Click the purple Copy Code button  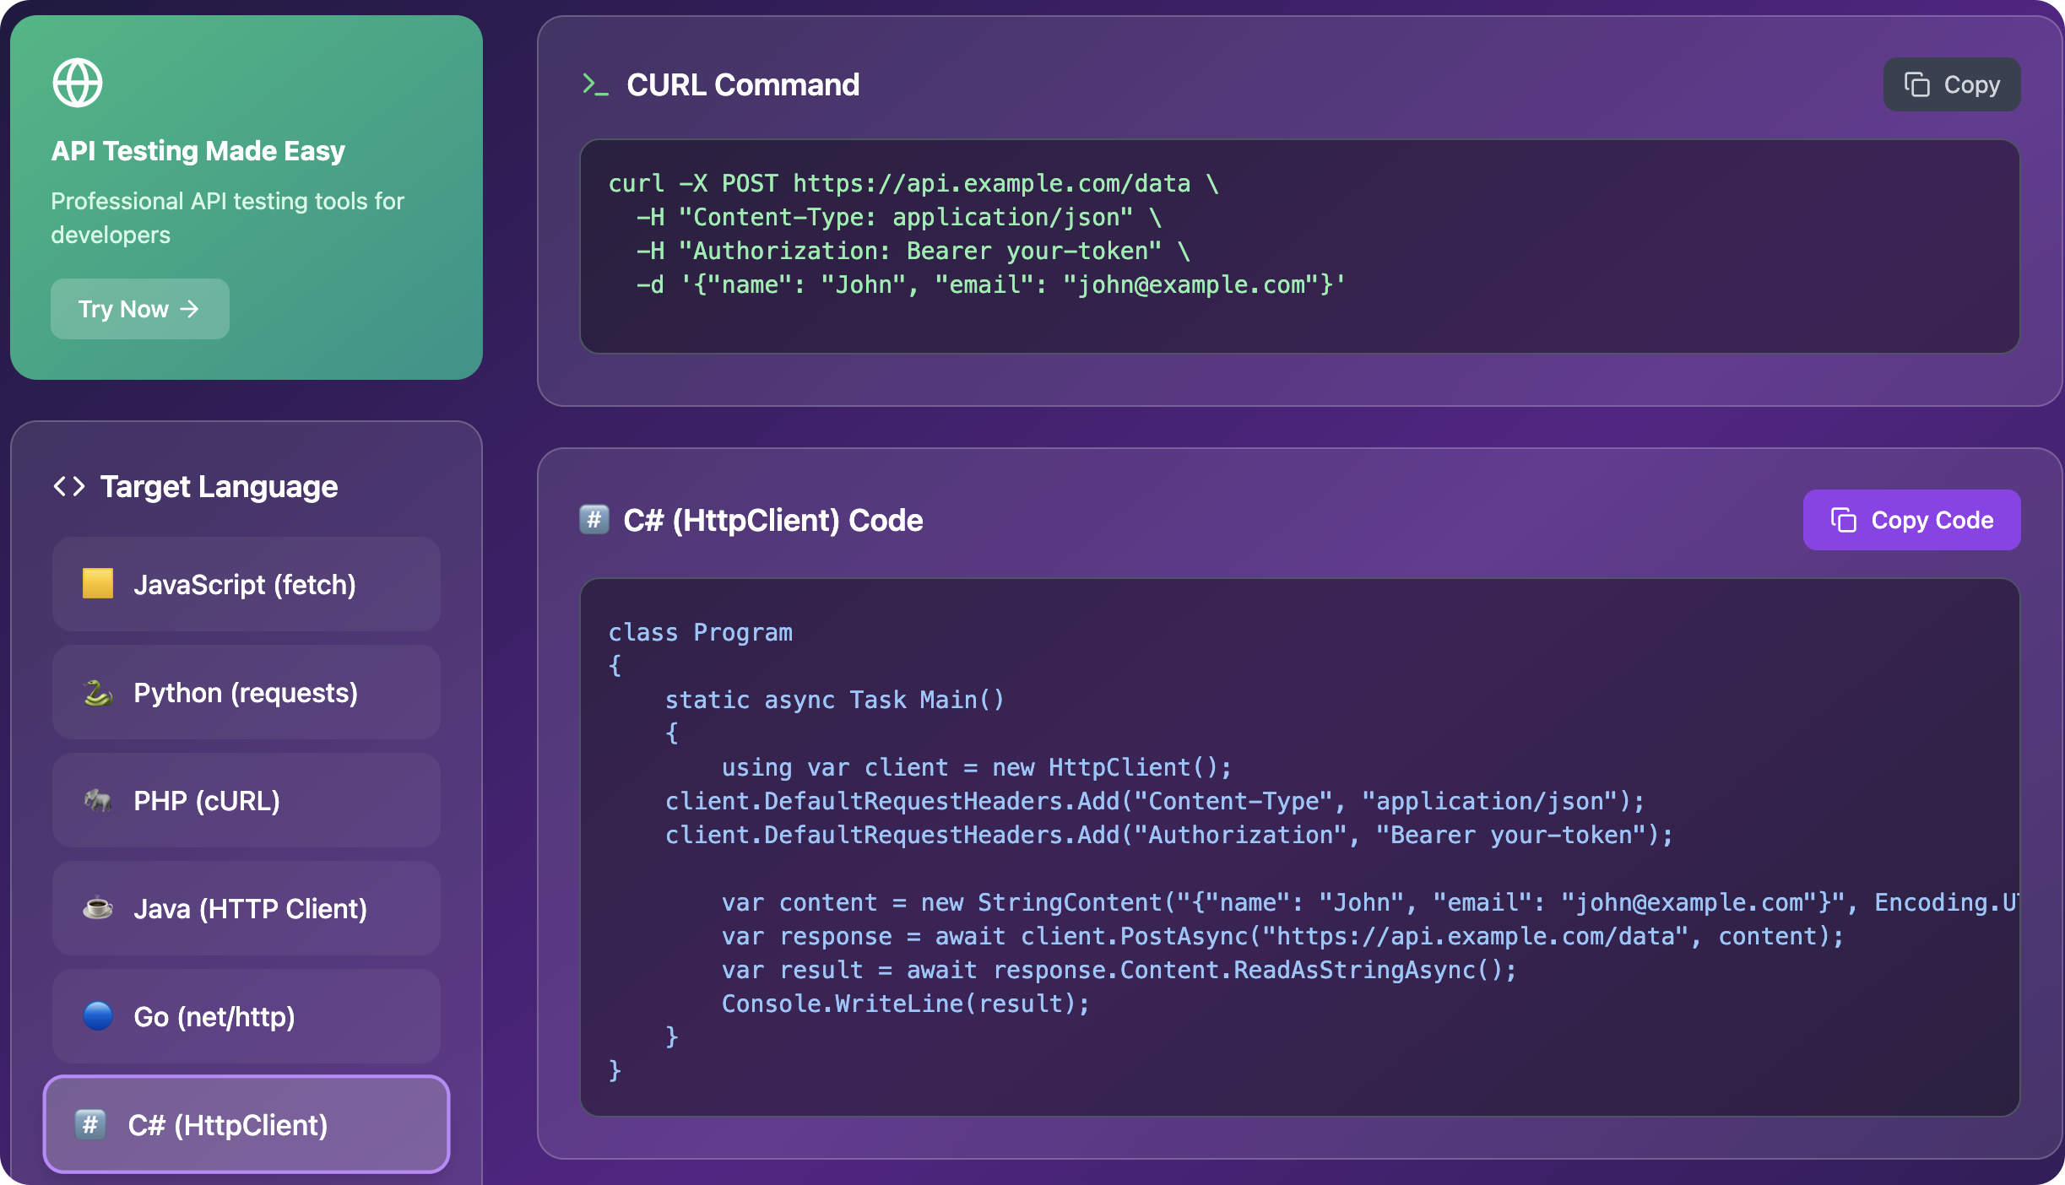coord(1911,520)
